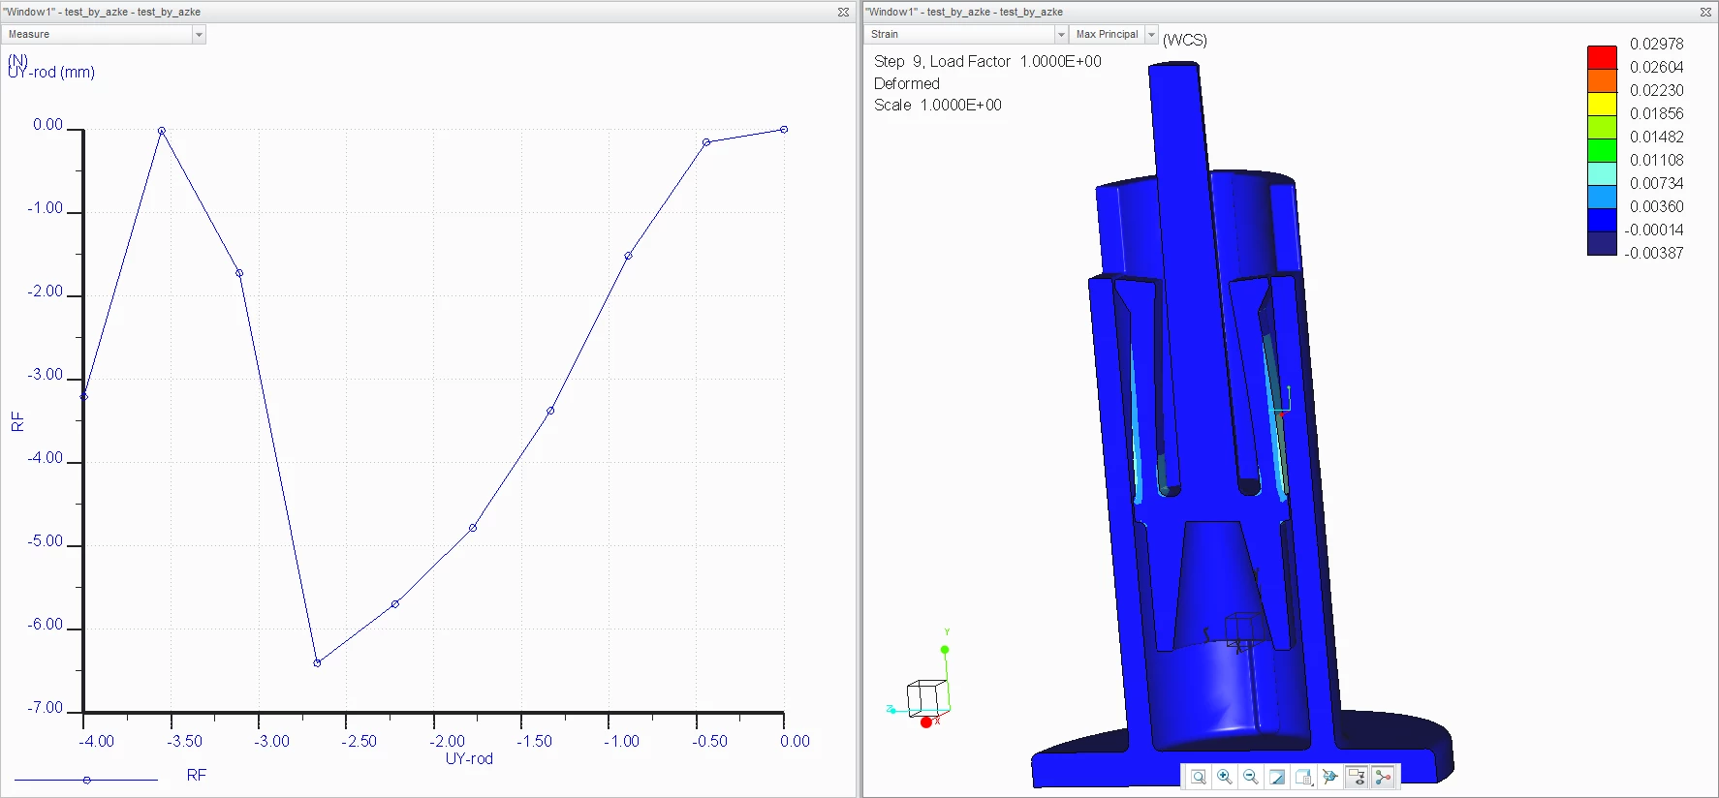Click the yellow-green legend swatch below 0.01856
The height and width of the screenshot is (798, 1719).
coord(1602,127)
